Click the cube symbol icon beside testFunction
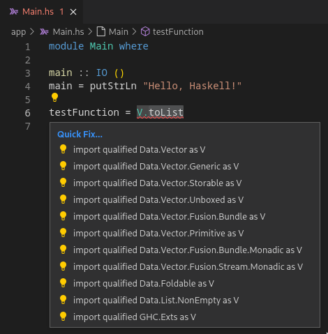 click(x=145, y=31)
